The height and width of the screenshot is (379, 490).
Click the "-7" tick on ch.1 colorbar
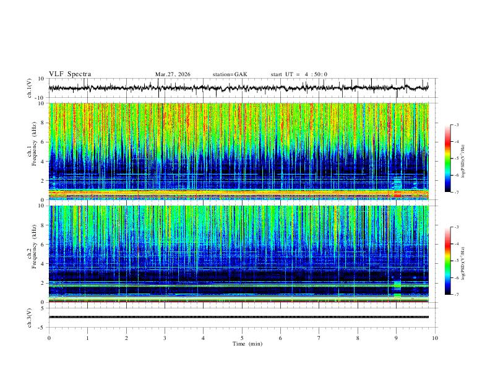coord(456,193)
